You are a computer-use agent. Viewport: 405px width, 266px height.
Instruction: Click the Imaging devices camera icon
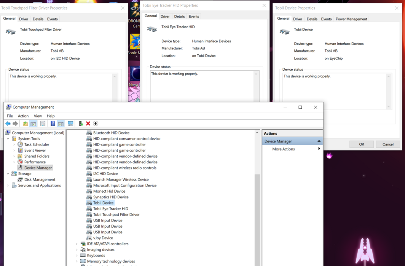click(x=83, y=250)
